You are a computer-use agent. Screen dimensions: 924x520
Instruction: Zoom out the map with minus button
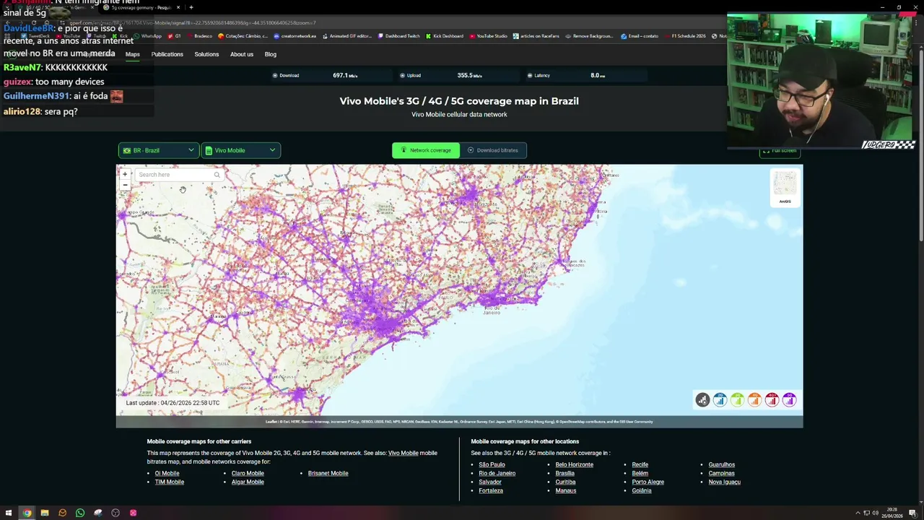(x=125, y=185)
